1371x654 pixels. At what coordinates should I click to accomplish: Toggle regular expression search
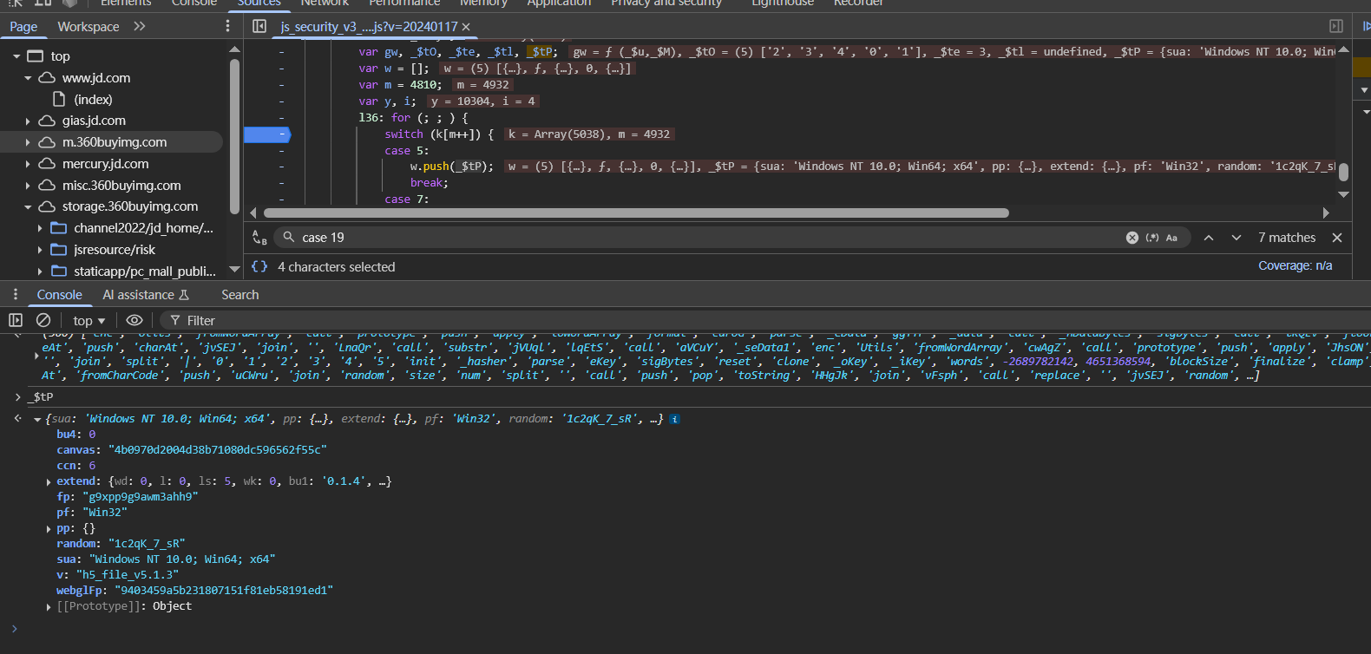point(1152,238)
